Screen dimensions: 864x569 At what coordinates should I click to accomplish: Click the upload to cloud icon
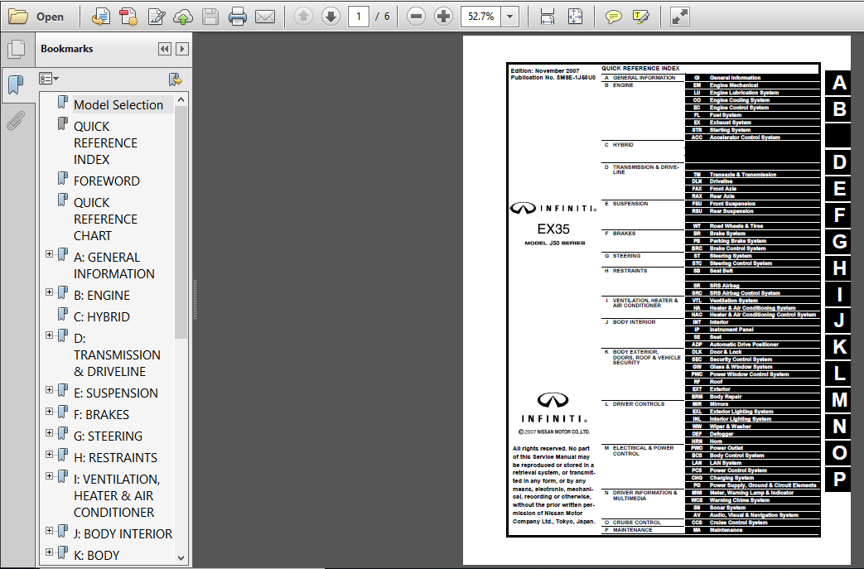(x=183, y=17)
